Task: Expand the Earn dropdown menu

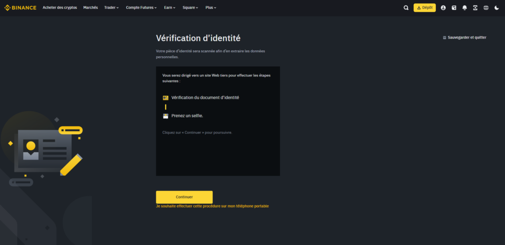Action: (170, 8)
